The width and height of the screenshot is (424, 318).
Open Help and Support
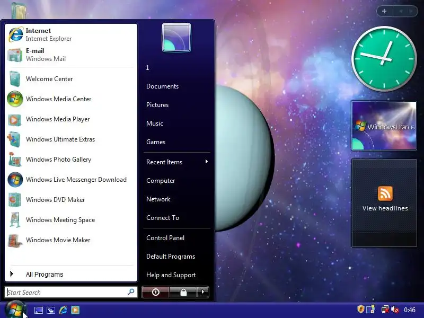click(x=176, y=275)
